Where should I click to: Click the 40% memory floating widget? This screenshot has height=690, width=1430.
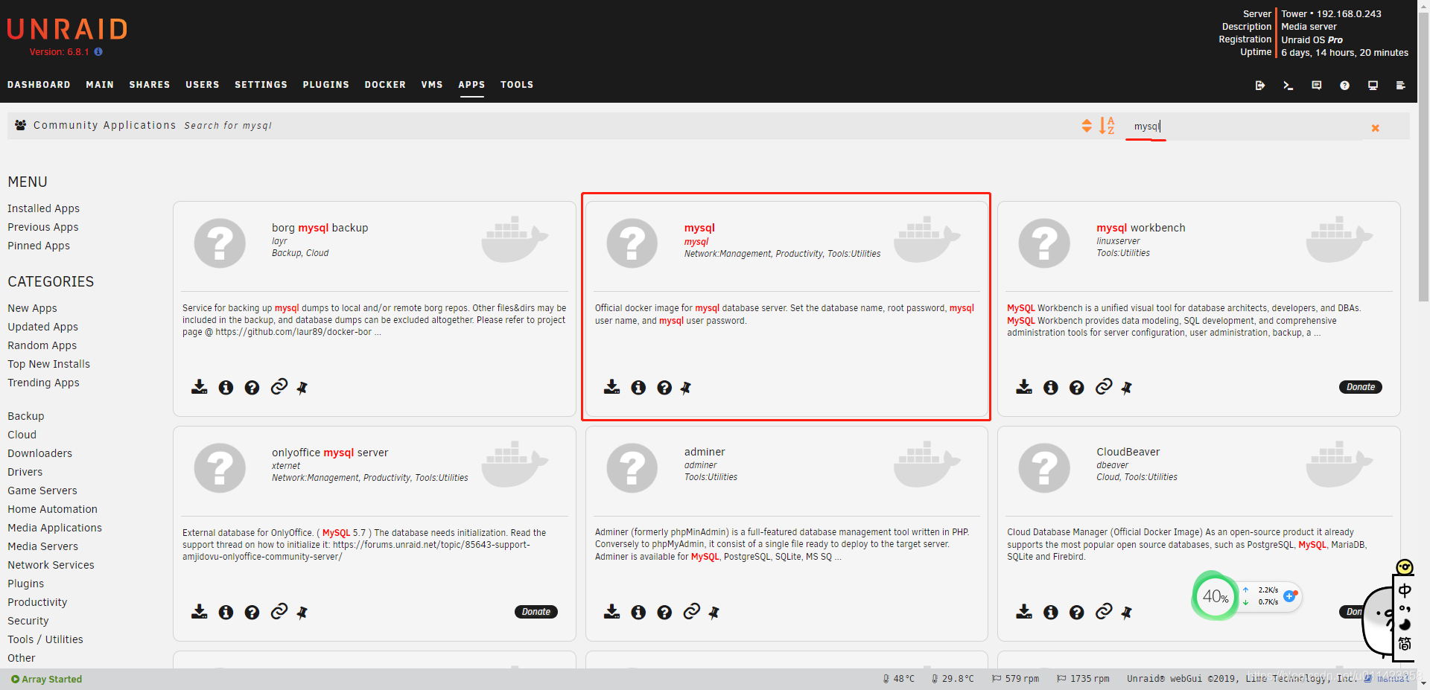[1215, 595]
